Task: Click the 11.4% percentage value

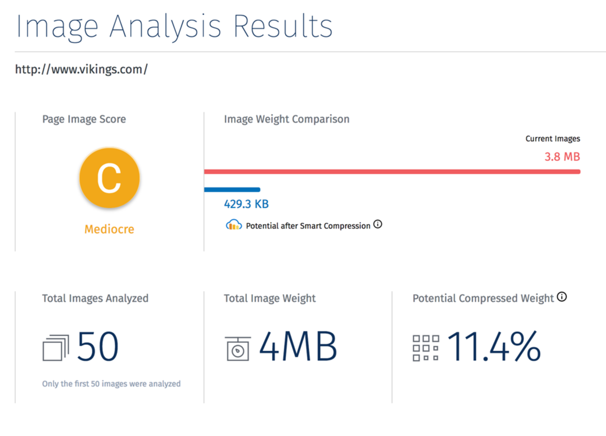Action: click(x=494, y=346)
